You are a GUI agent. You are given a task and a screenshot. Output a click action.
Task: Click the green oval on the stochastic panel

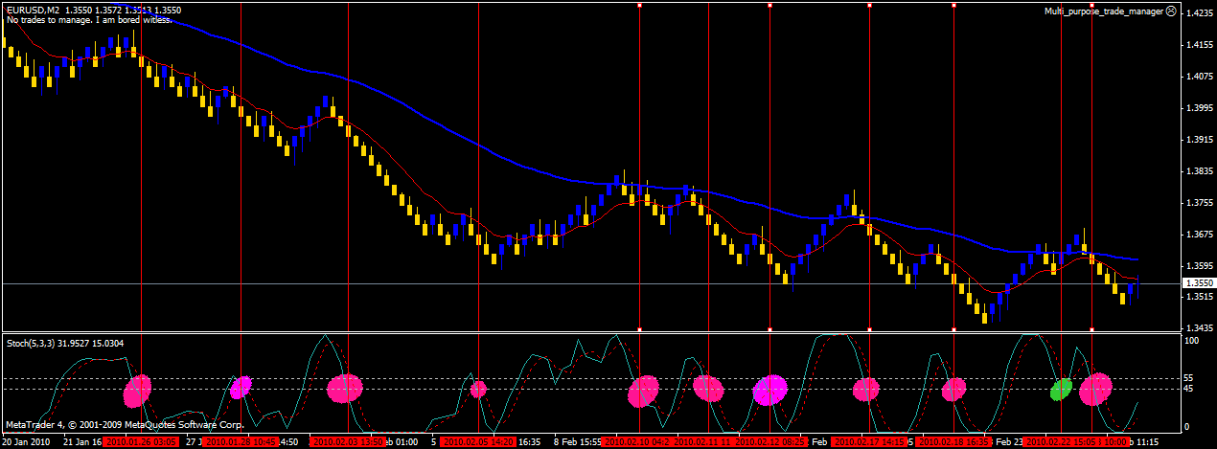click(1061, 390)
